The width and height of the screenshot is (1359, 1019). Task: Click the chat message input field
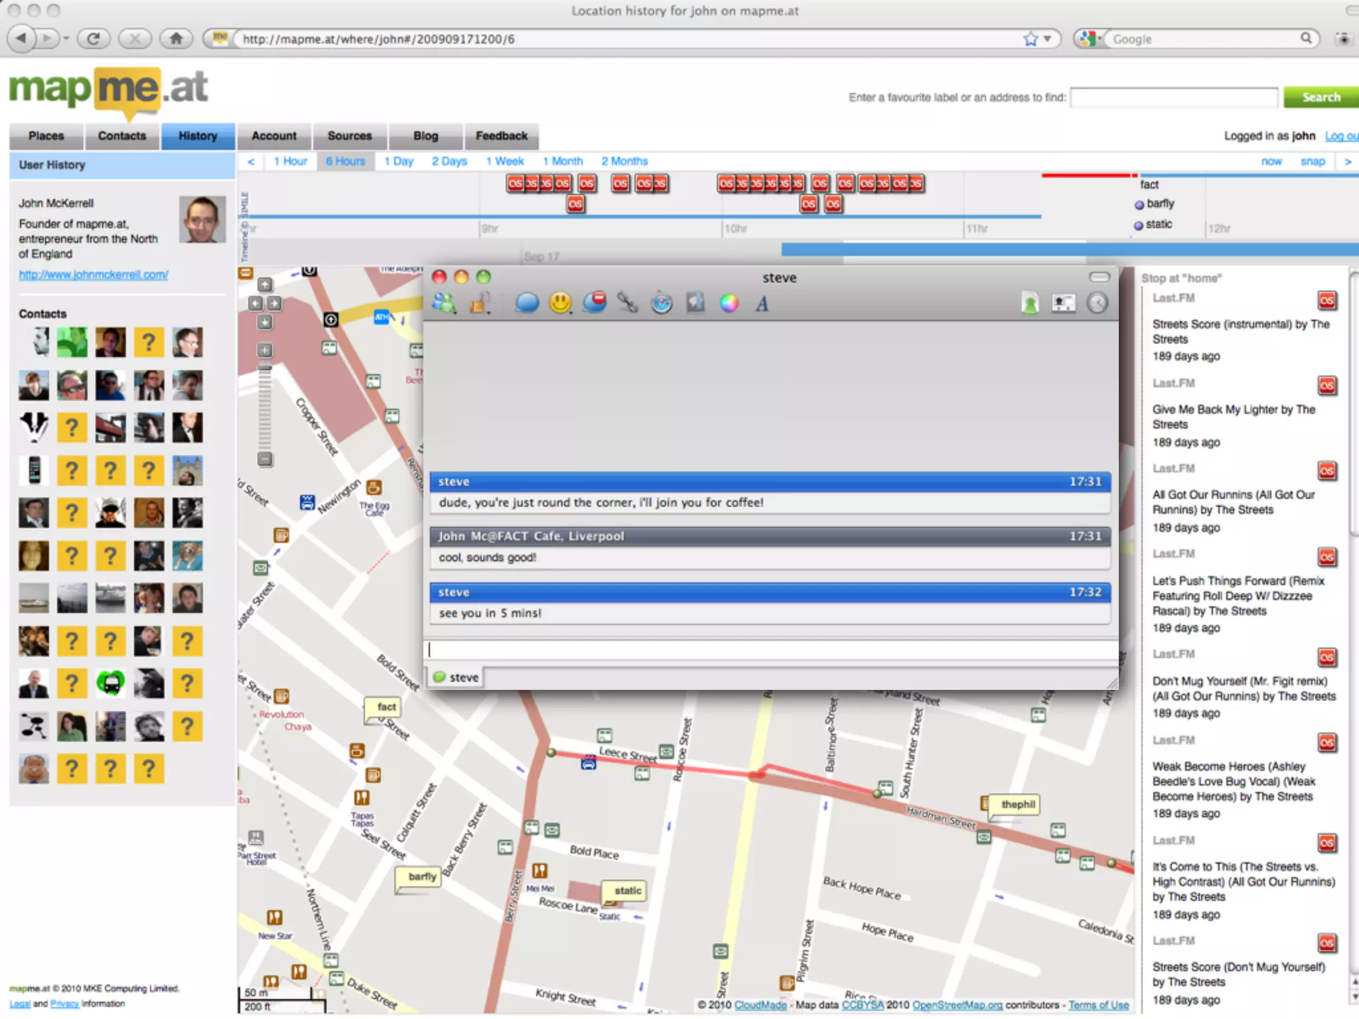770,650
